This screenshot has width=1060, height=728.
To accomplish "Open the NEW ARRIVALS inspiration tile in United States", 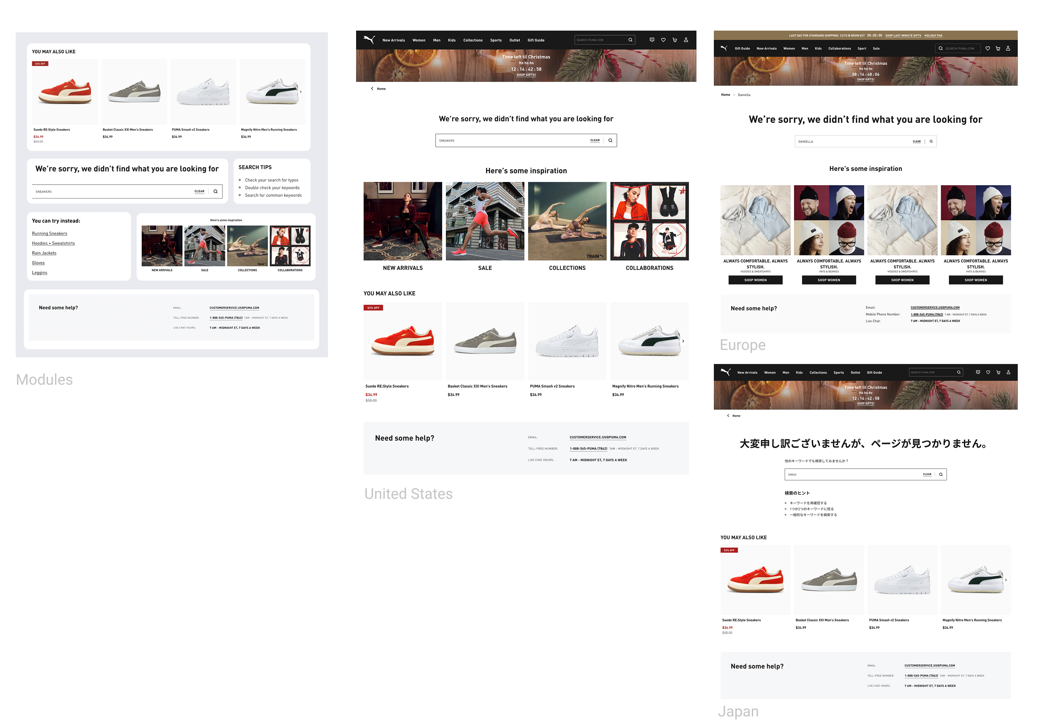I will (402, 227).
